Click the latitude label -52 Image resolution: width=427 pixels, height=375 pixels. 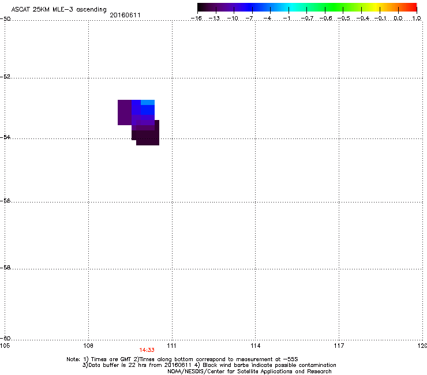click(5, 77)
